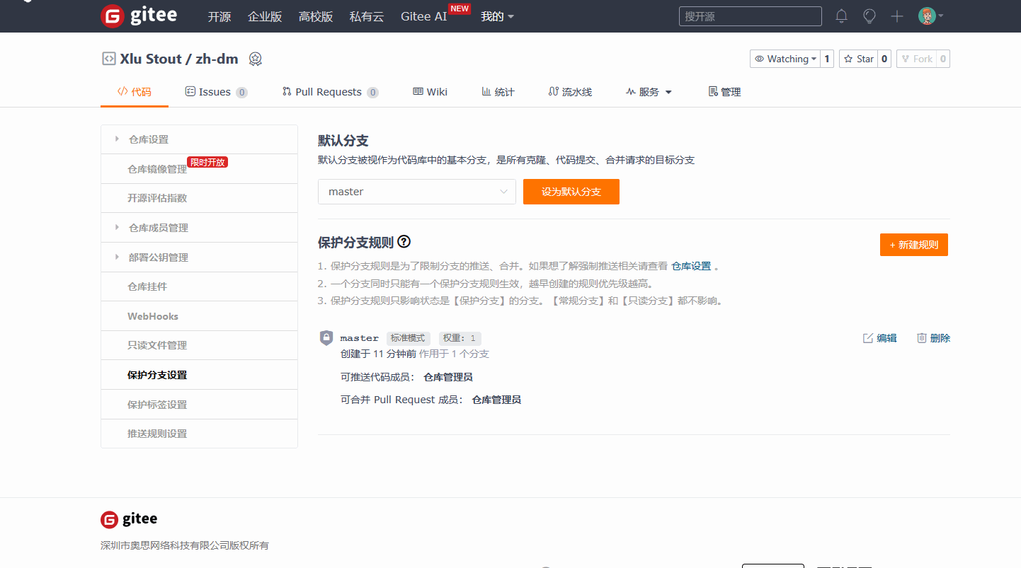Click the master rule name text
The height and width of the screenshot is (568, 1021).
(360, 338)
